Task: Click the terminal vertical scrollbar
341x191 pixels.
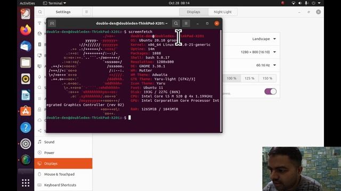Action: (x=221, y=81)
